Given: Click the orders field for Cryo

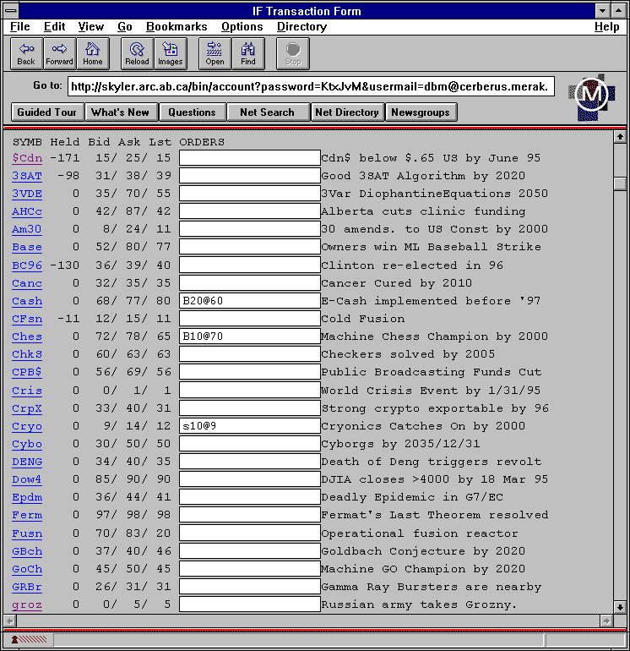Looking at the screenshot, I should tap(249, 426).
